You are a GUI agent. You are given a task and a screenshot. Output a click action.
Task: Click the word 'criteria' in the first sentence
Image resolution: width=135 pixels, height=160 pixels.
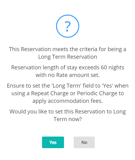click(88, 49)
